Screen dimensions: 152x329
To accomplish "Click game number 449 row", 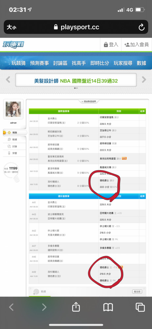I will pyautogui.click(x=34, y=272).
